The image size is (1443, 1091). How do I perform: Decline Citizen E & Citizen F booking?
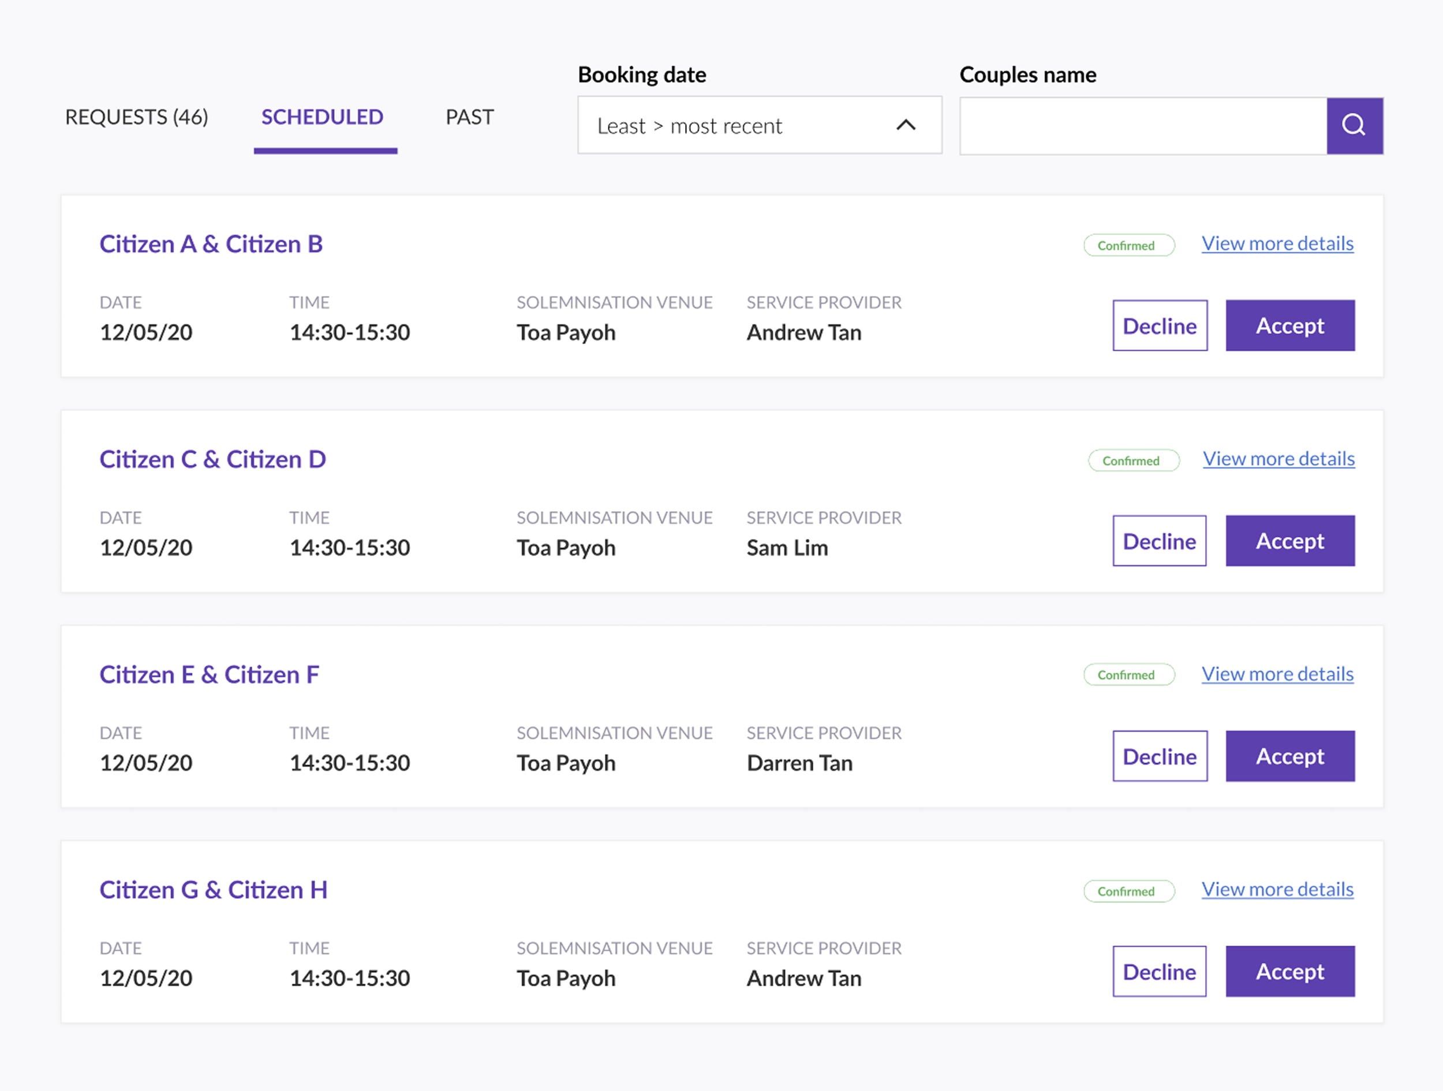click(1159, 756)
